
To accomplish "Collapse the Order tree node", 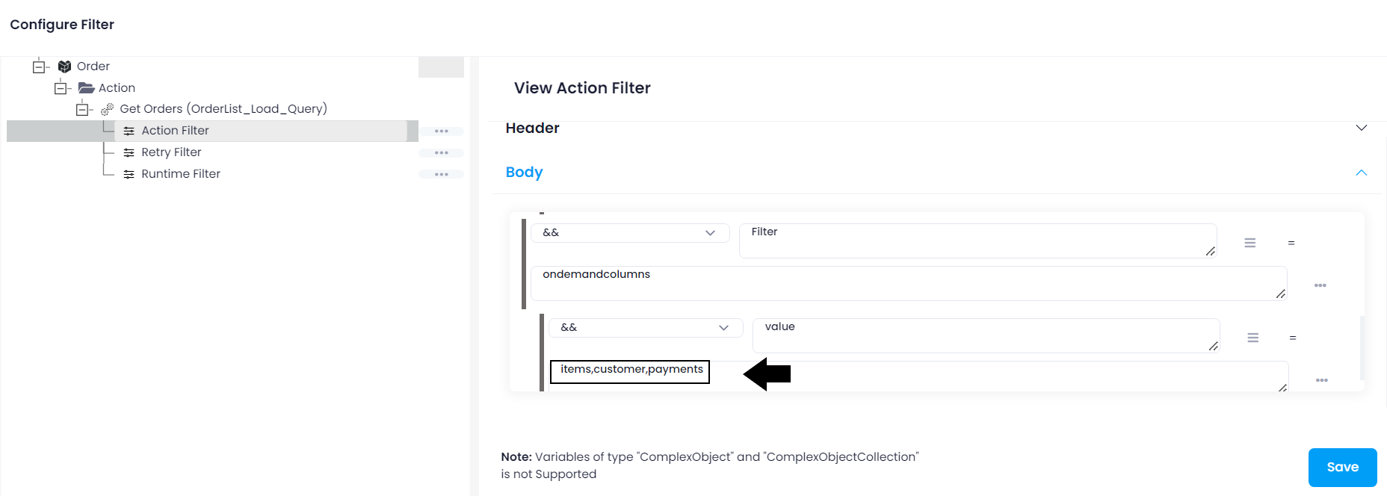I will [39, 66].
